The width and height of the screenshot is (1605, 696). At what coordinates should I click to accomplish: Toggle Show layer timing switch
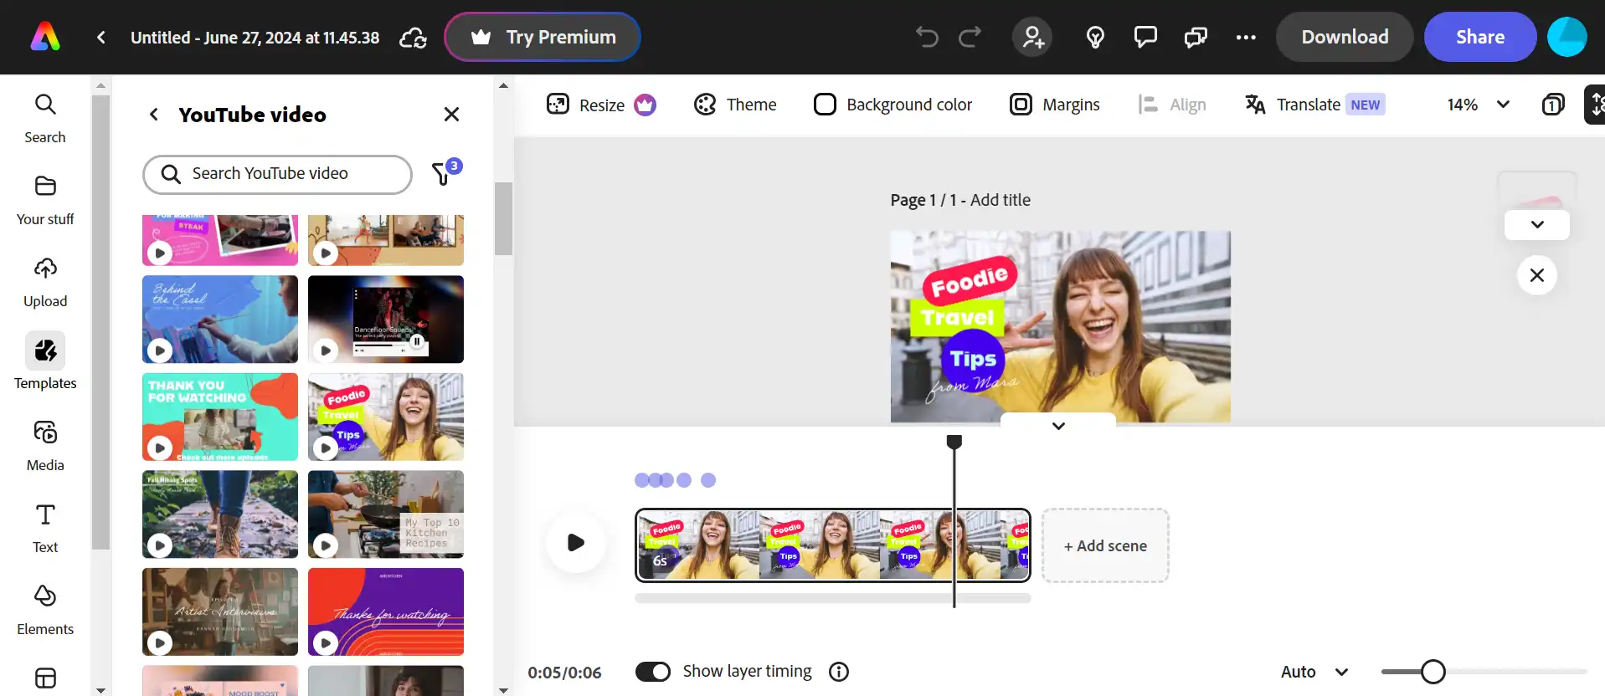[653, 672]
